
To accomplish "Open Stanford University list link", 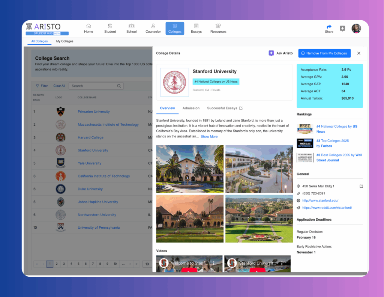I will point(93,150).
